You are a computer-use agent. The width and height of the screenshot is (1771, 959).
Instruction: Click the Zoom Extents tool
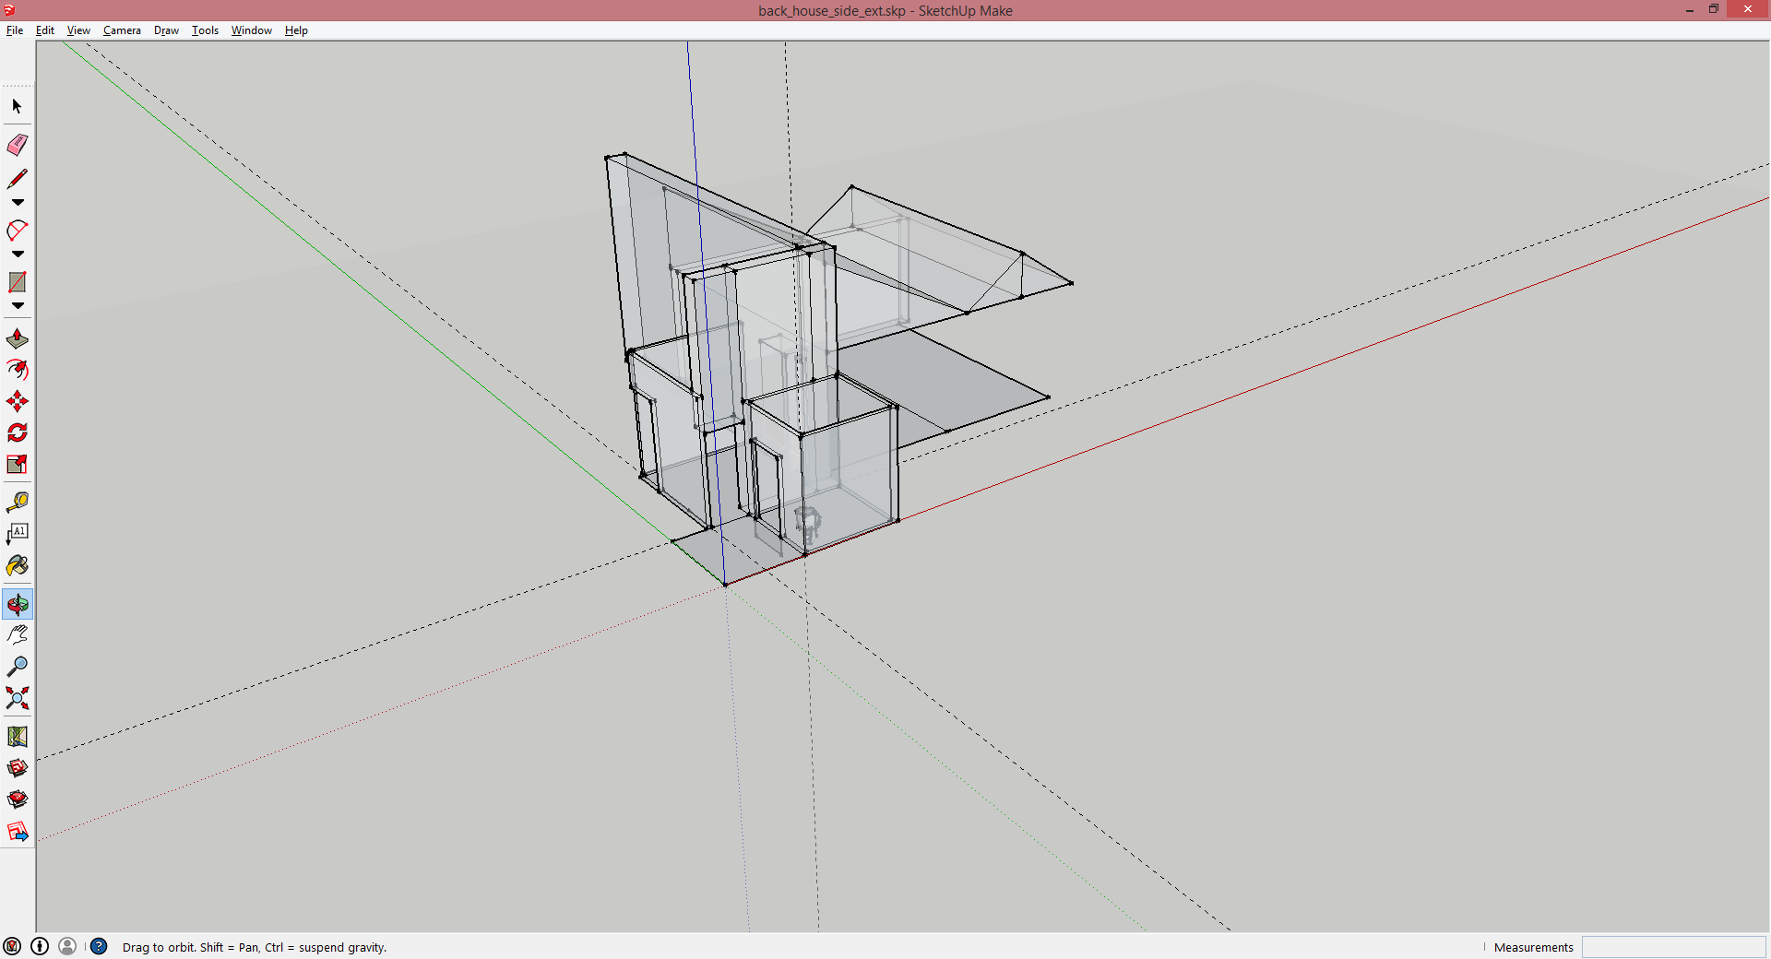(x=18, y=698)
